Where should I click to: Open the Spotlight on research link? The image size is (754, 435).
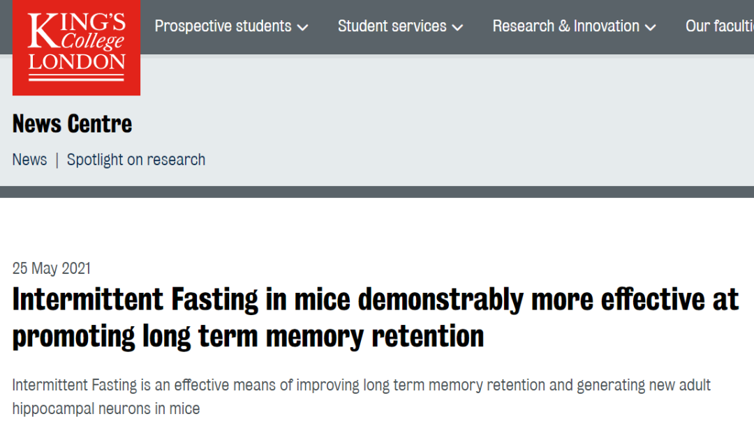pos(136,160)
